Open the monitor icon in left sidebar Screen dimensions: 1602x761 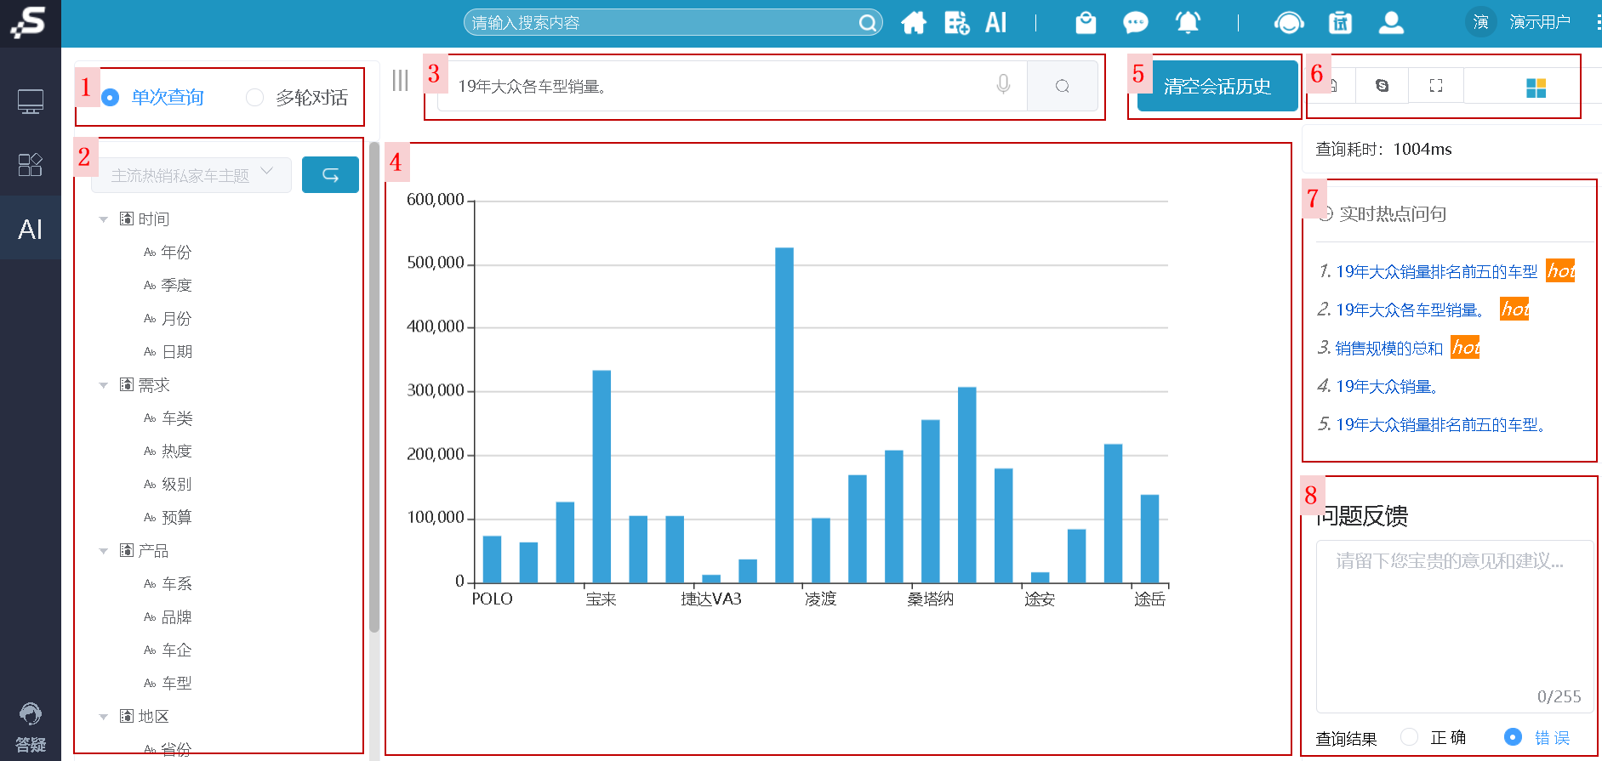tap(31, 102)
